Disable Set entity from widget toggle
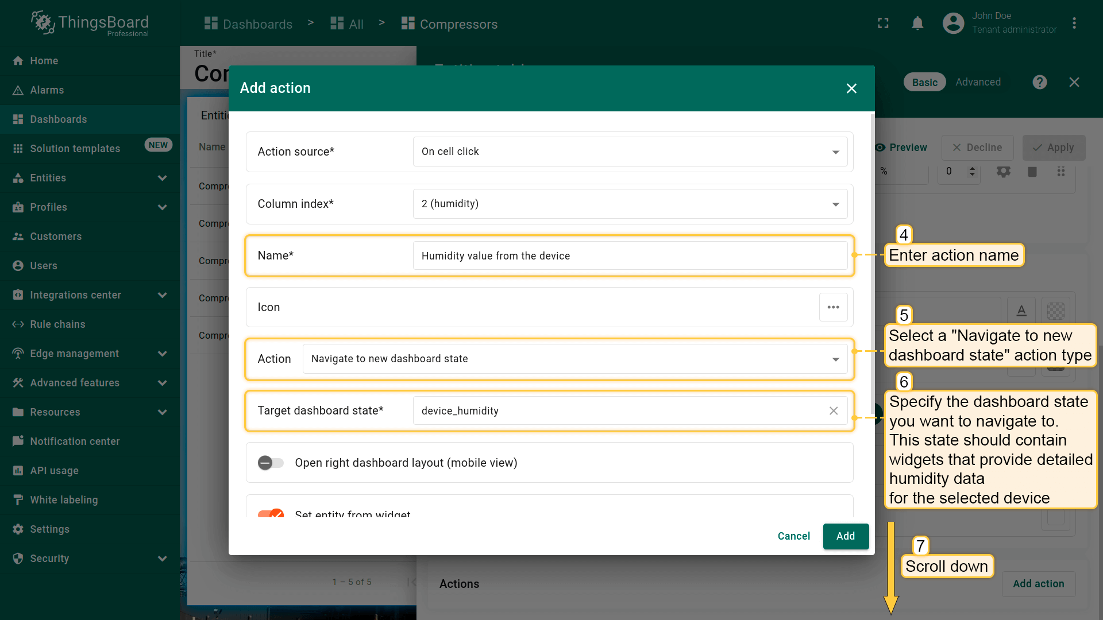The width and height of the screenshot is (1103, 620). point(271,513)
